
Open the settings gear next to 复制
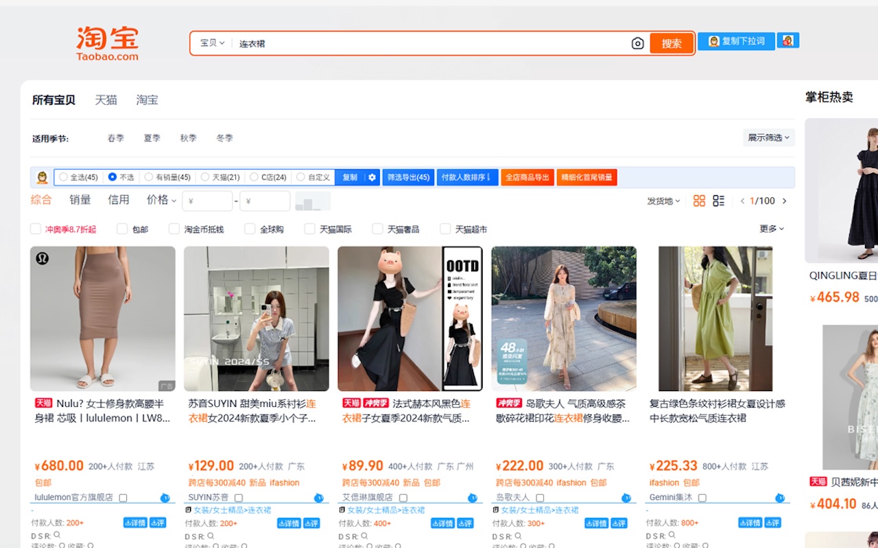click(x=371, y=177)
